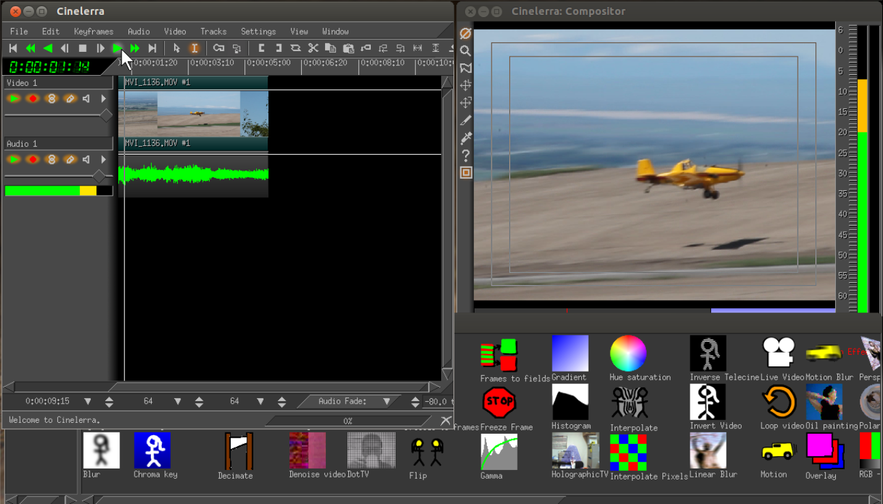Click Audio 1 volume fader handle
Image resolution: width=883 pixels, height=504 pixels.
pyautogui.click(x=99, y=176)
